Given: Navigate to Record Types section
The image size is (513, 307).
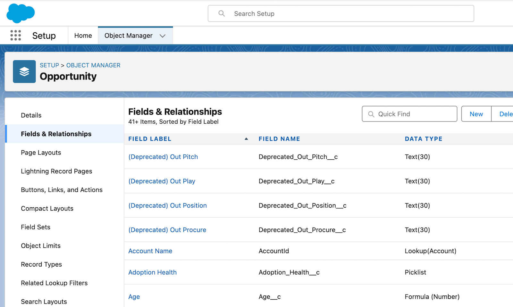Looking at the screenshot, I should click(41, 264).
